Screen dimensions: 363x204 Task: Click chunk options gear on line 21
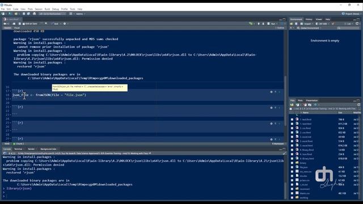pyautogui.click(x=271, y=108)
